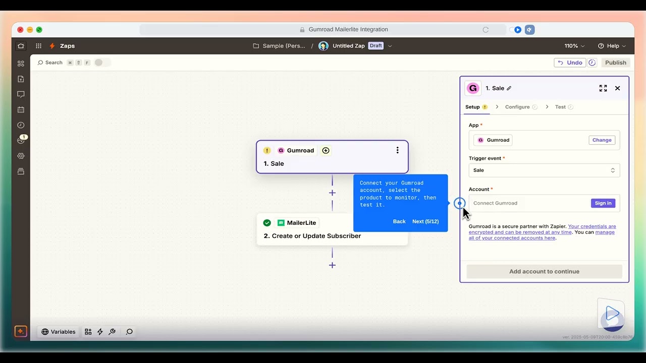646x363 pixels.
Task: Open the stacked layers sidebar icon
Action: [x=21, y=171]
